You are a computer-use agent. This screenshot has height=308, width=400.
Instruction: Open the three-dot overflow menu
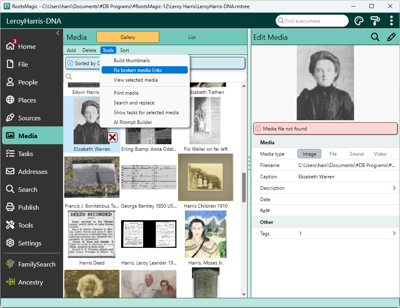coord(391,21)
